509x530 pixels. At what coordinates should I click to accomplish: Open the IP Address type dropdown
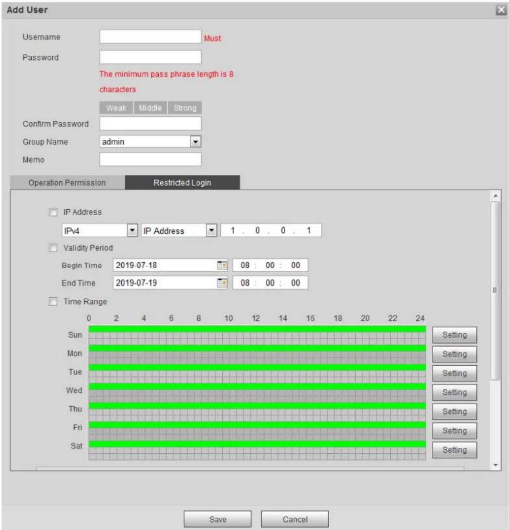[212, 230]
